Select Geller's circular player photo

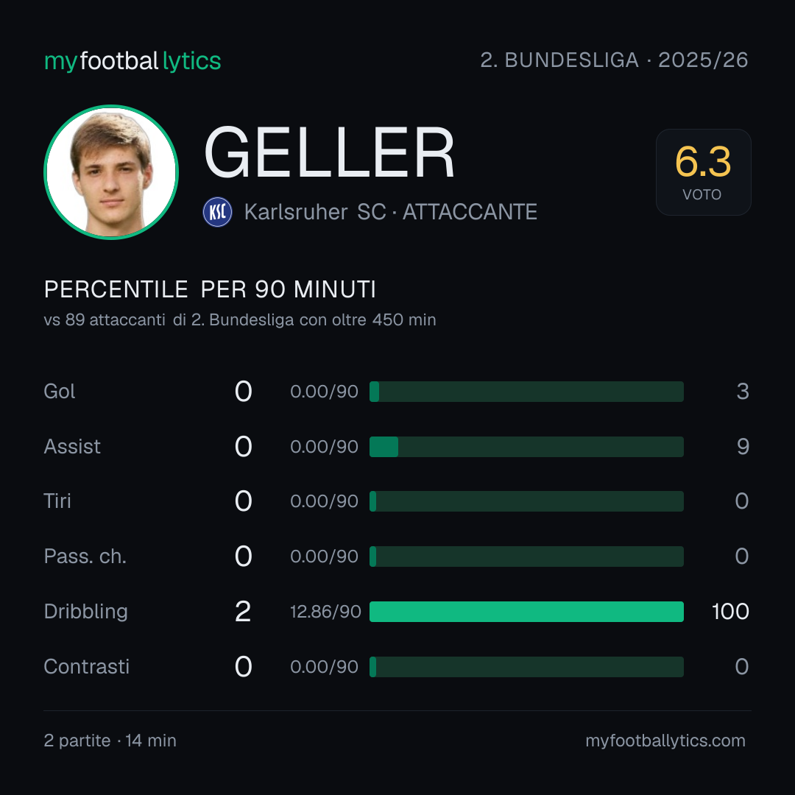[111, 172]
